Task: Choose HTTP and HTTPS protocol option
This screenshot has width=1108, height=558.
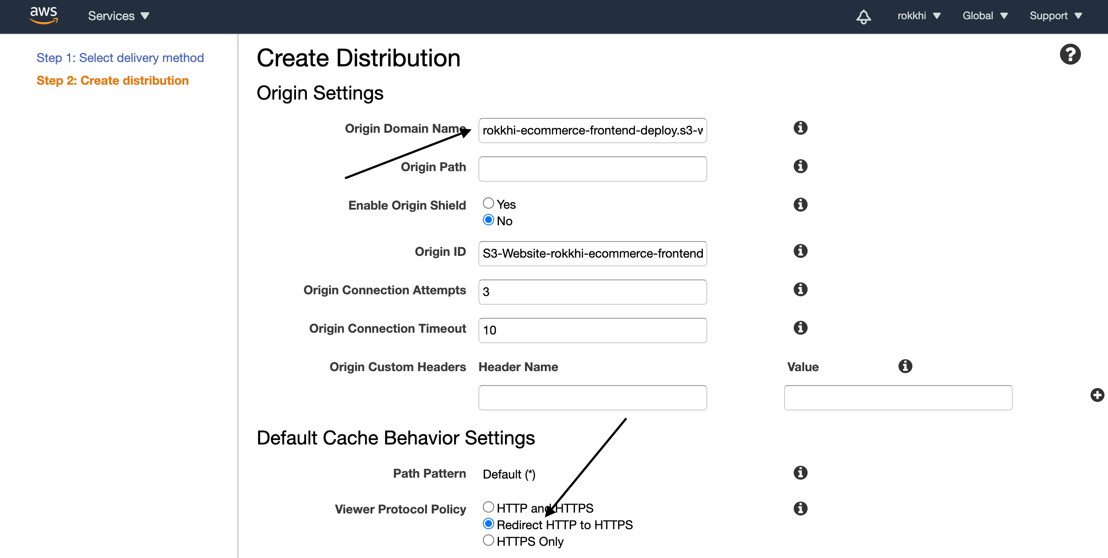Action: pos(489,507)
